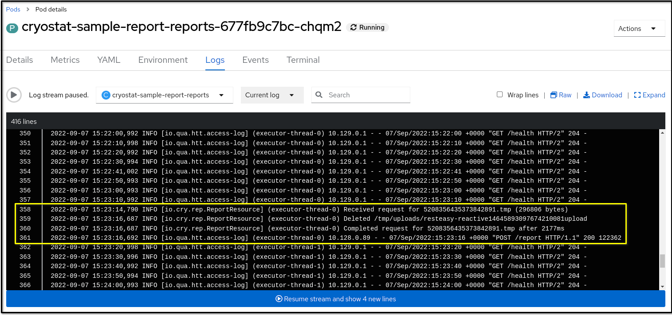The height and width of the screenshot is (315, 672).
Task: Switch to the Terminal tab
Action: pyautogui.click(x=303, y=60)
